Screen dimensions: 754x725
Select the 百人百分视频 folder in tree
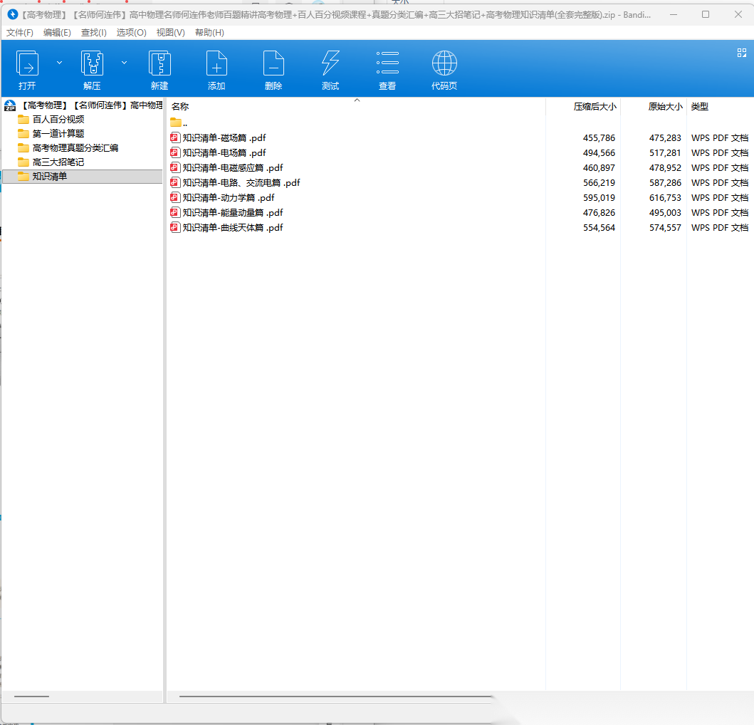point(58,120)
